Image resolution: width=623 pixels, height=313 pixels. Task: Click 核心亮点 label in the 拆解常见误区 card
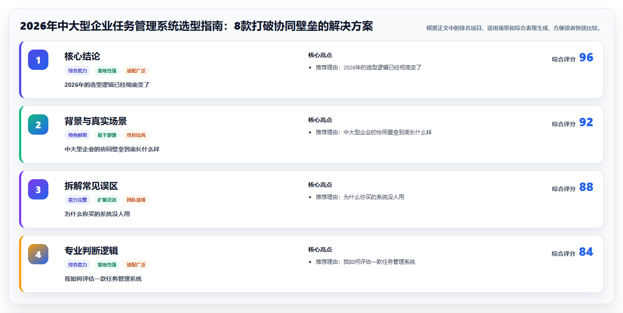point(320,185)
